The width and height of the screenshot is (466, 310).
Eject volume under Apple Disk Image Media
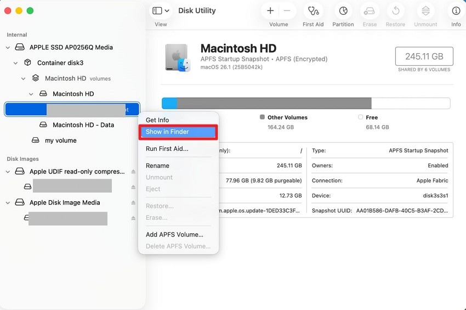133,218
